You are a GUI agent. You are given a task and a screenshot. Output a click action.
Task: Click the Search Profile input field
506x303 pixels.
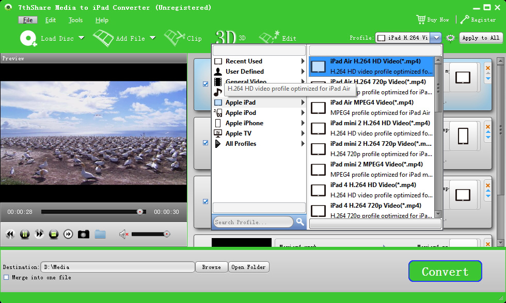click(x=254, y=222)
